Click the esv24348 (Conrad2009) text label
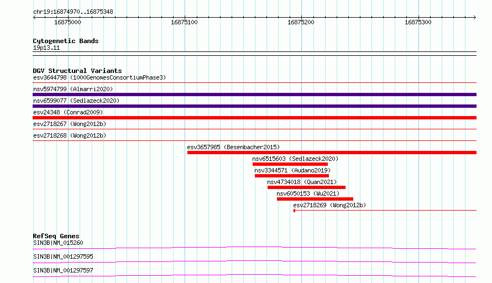This screenshot has width=492, height=283. (x=68, y=112)
